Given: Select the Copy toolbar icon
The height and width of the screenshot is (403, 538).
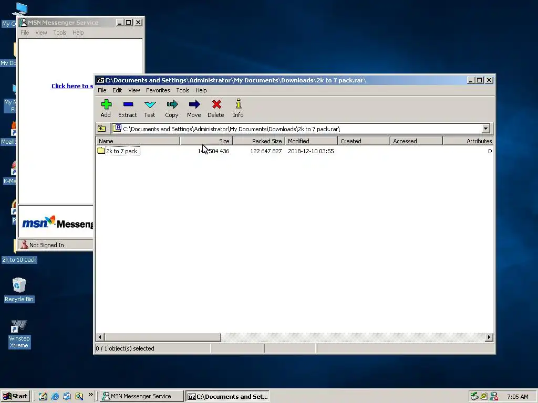Looking at the screenshot, I should click(172, 108).
